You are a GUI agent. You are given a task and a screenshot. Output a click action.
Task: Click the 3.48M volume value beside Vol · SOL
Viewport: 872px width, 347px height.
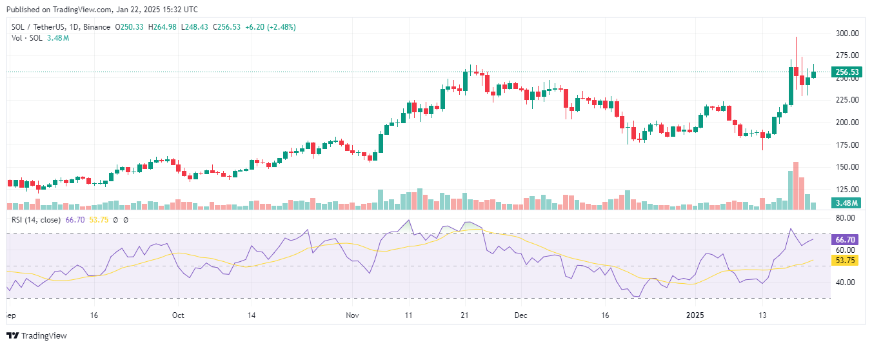[58, 38]
